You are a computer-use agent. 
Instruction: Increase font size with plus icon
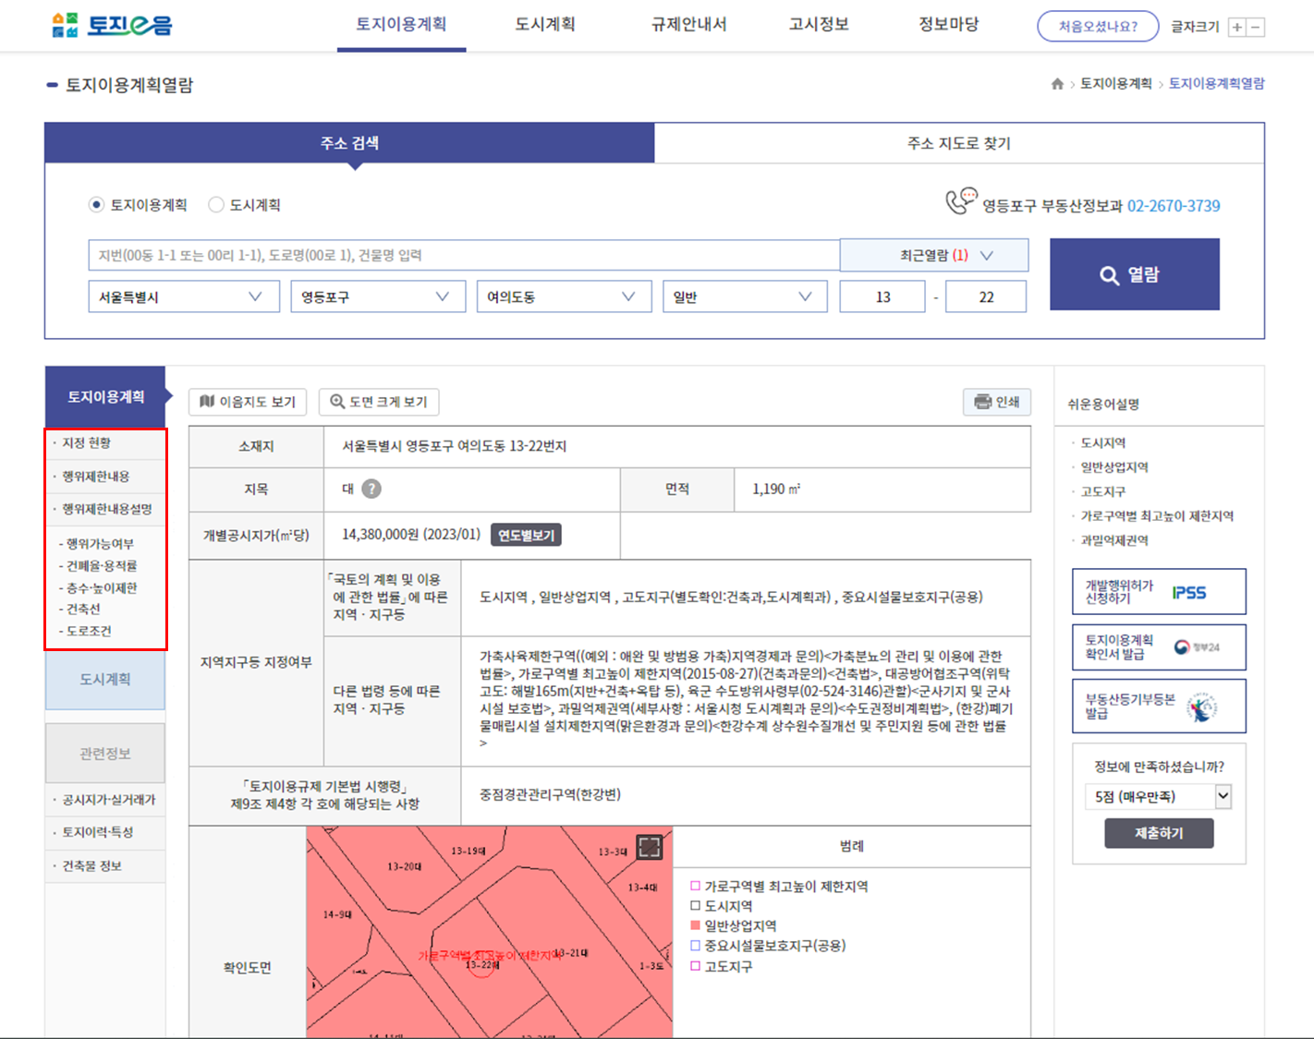(1236, 27)
